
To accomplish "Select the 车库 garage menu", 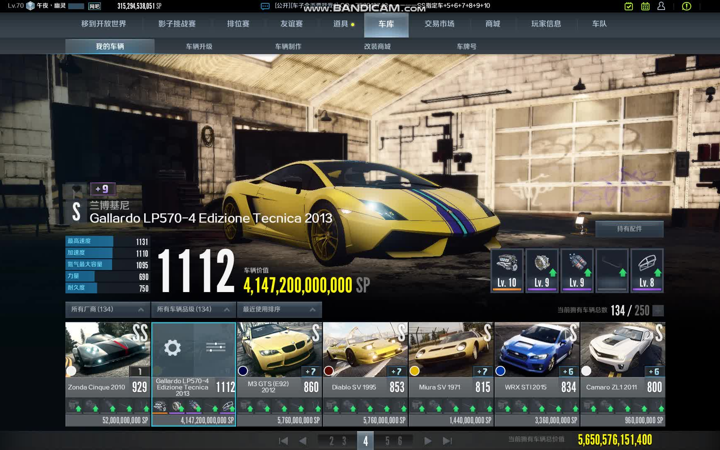I will [386, 25].
